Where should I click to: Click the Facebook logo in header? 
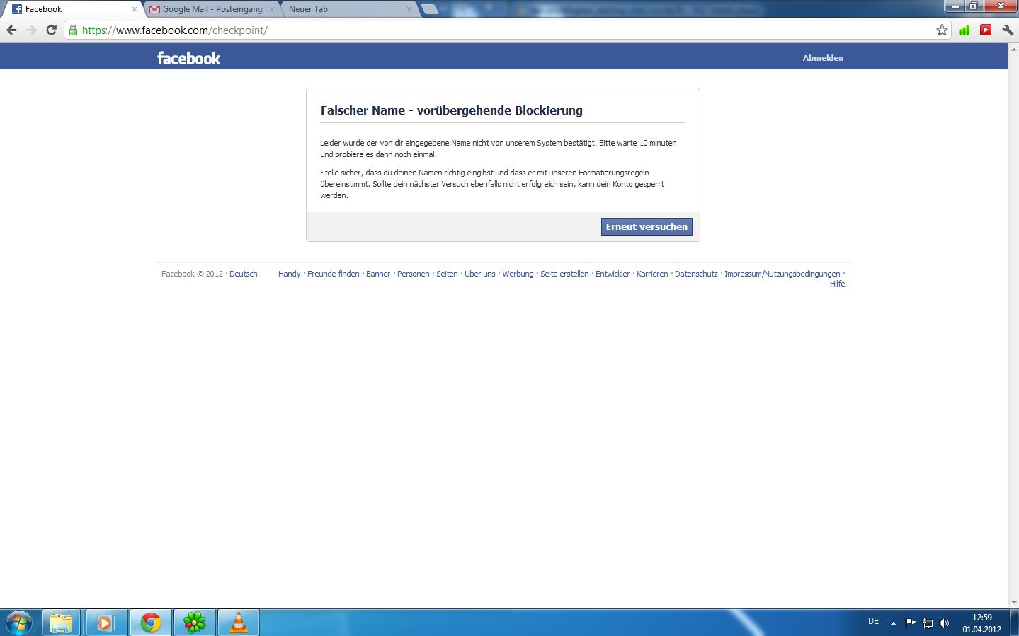(189, 58)
